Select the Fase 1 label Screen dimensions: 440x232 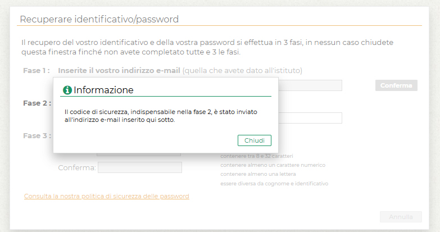37,71
